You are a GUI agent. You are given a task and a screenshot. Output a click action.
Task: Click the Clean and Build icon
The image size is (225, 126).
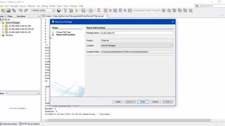tap(71, 10)
